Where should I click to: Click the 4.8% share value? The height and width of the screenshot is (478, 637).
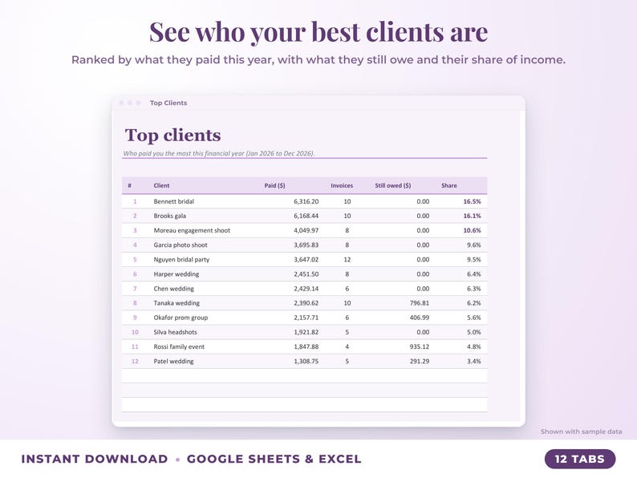[473, 346]
